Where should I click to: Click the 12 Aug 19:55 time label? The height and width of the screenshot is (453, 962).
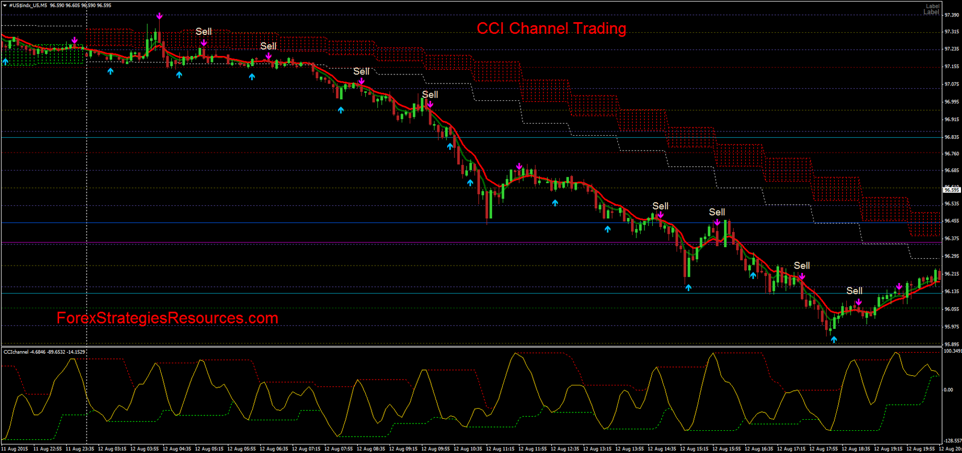point(921,449)
